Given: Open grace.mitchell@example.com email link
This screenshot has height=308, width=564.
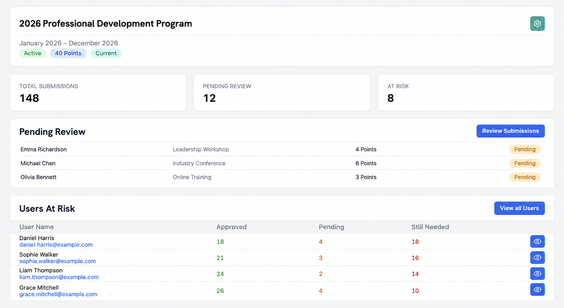Looking at the screenshot, I should [x=58, y=294].
